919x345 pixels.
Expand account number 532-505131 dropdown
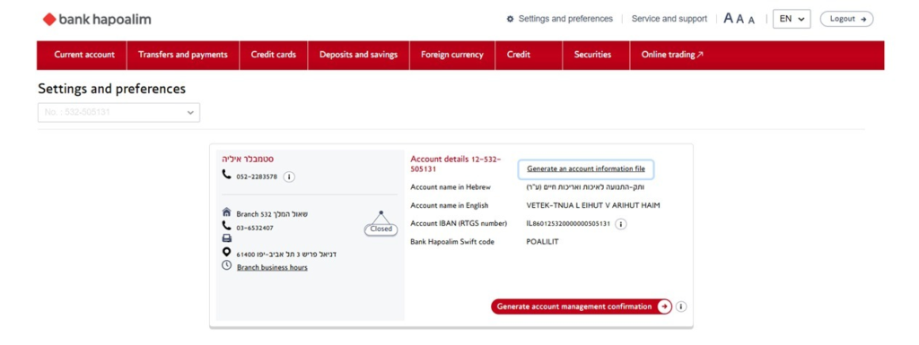click(119, 112)
